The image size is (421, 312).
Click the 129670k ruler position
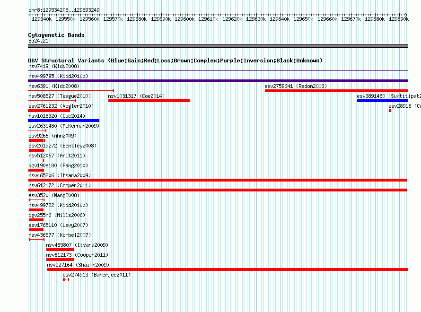point(351,19)
